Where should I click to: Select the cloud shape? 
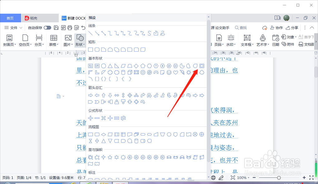[x=202, y=72]
